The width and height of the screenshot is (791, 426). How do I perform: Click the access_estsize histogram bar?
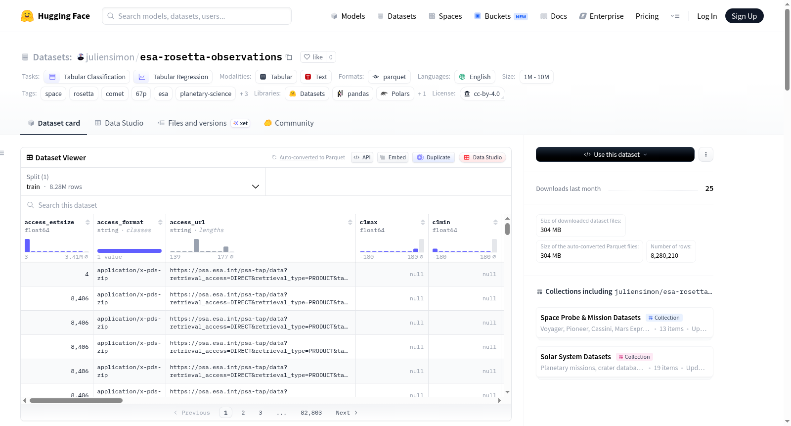click(27, 245)
